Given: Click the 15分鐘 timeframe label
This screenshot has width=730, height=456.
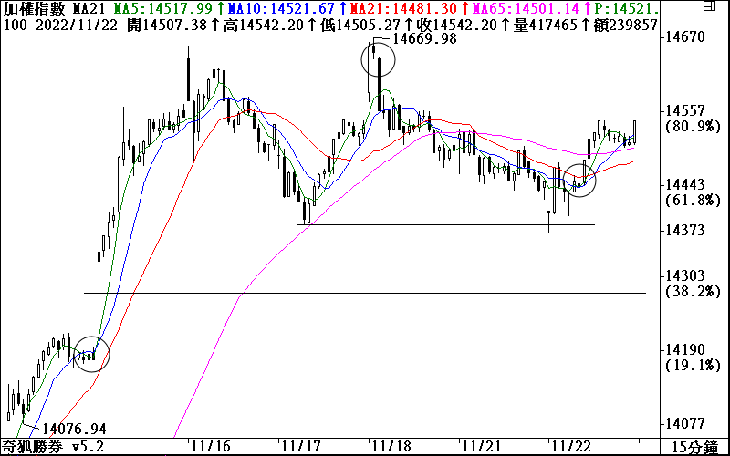Looking at the screenshot, I should click(x=695, y=448).
